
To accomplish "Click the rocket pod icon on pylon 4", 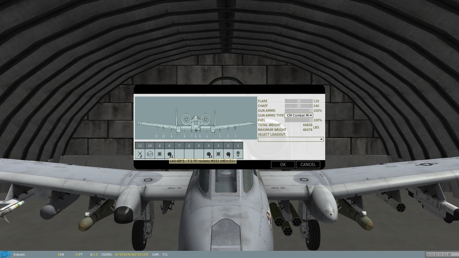I will coord(209,154).
